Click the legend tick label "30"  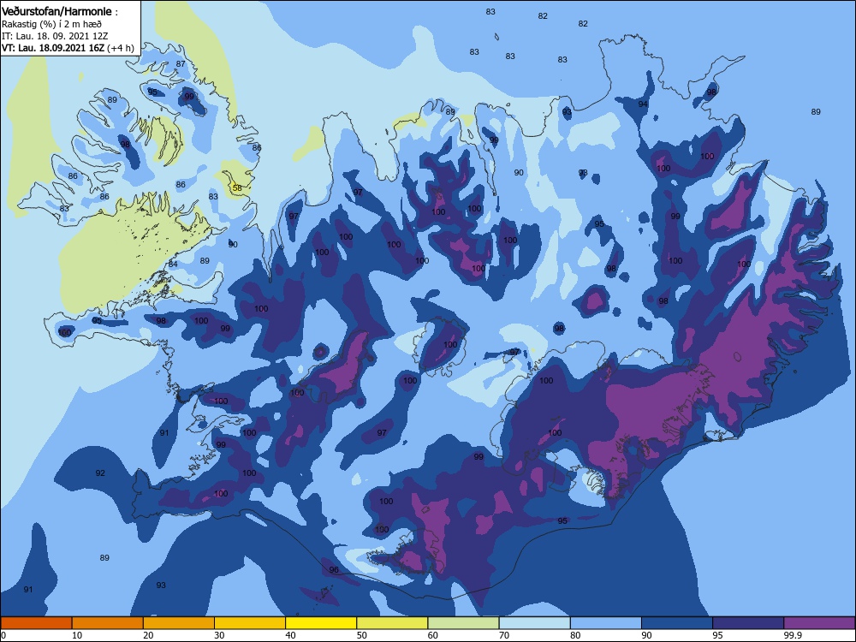click(219, 635)
